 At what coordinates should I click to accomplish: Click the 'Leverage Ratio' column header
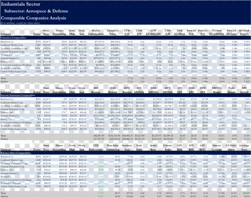[x=244, y=147]
